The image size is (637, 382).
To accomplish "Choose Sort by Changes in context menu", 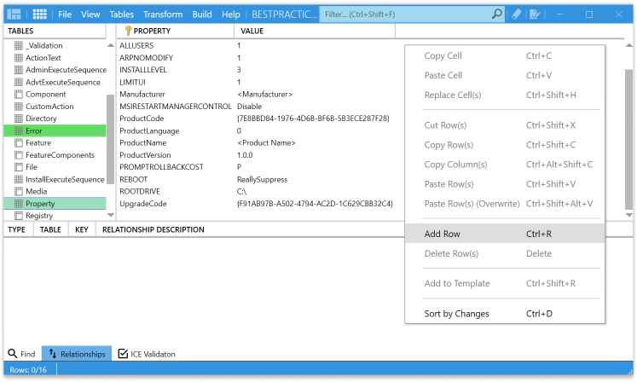I will click(x=505, y=313).
